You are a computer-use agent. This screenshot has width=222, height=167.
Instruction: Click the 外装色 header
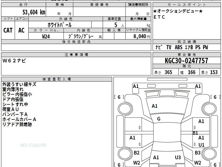click(x=66, y=19)
